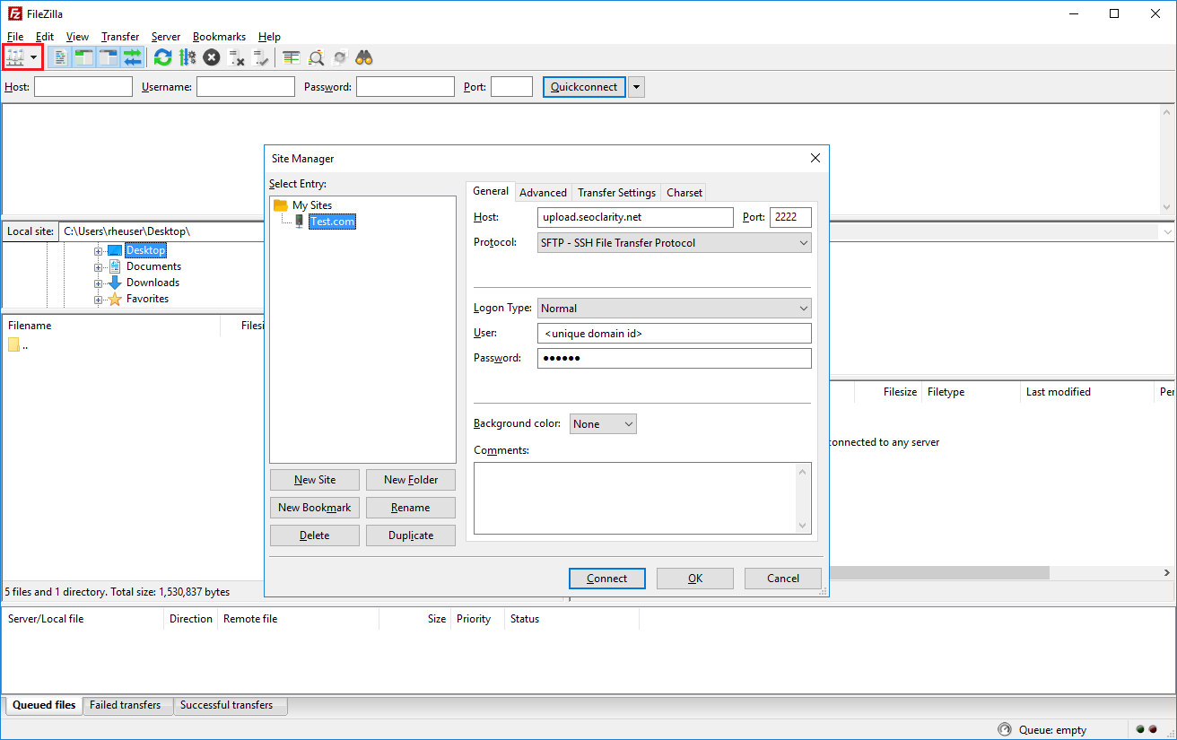Viewport: 1177px width, 740px height.
Task: Click the Duplicate button
Action: pyautogui.click(x=411, y=535)
